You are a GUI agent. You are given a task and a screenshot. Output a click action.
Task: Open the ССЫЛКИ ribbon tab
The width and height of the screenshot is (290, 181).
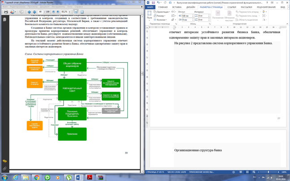(231, 7)
